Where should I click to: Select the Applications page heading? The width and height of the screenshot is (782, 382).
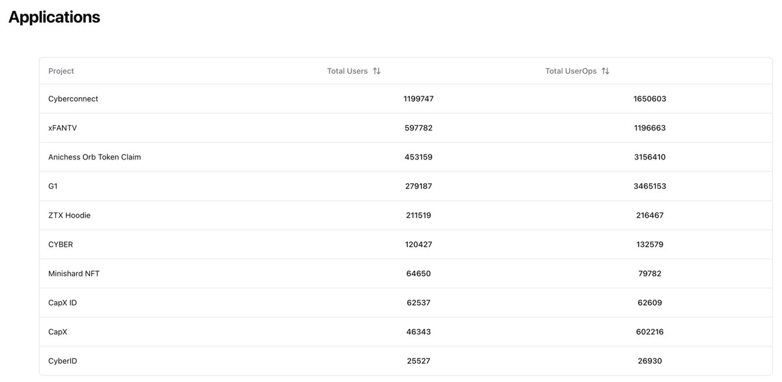point(54,18)
